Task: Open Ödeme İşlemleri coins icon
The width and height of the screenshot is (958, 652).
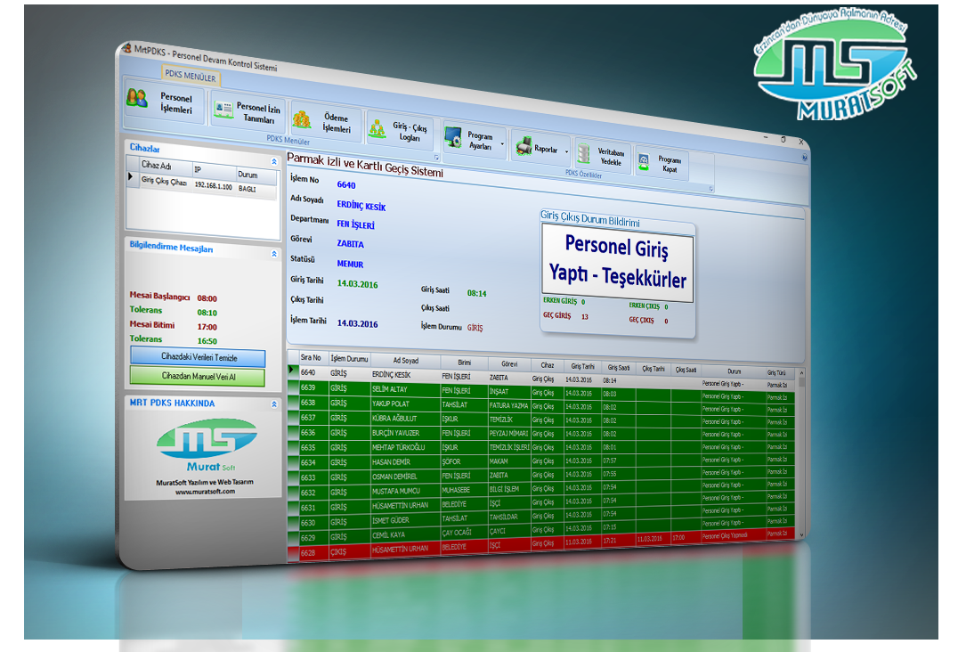Action: coord(302,118)
